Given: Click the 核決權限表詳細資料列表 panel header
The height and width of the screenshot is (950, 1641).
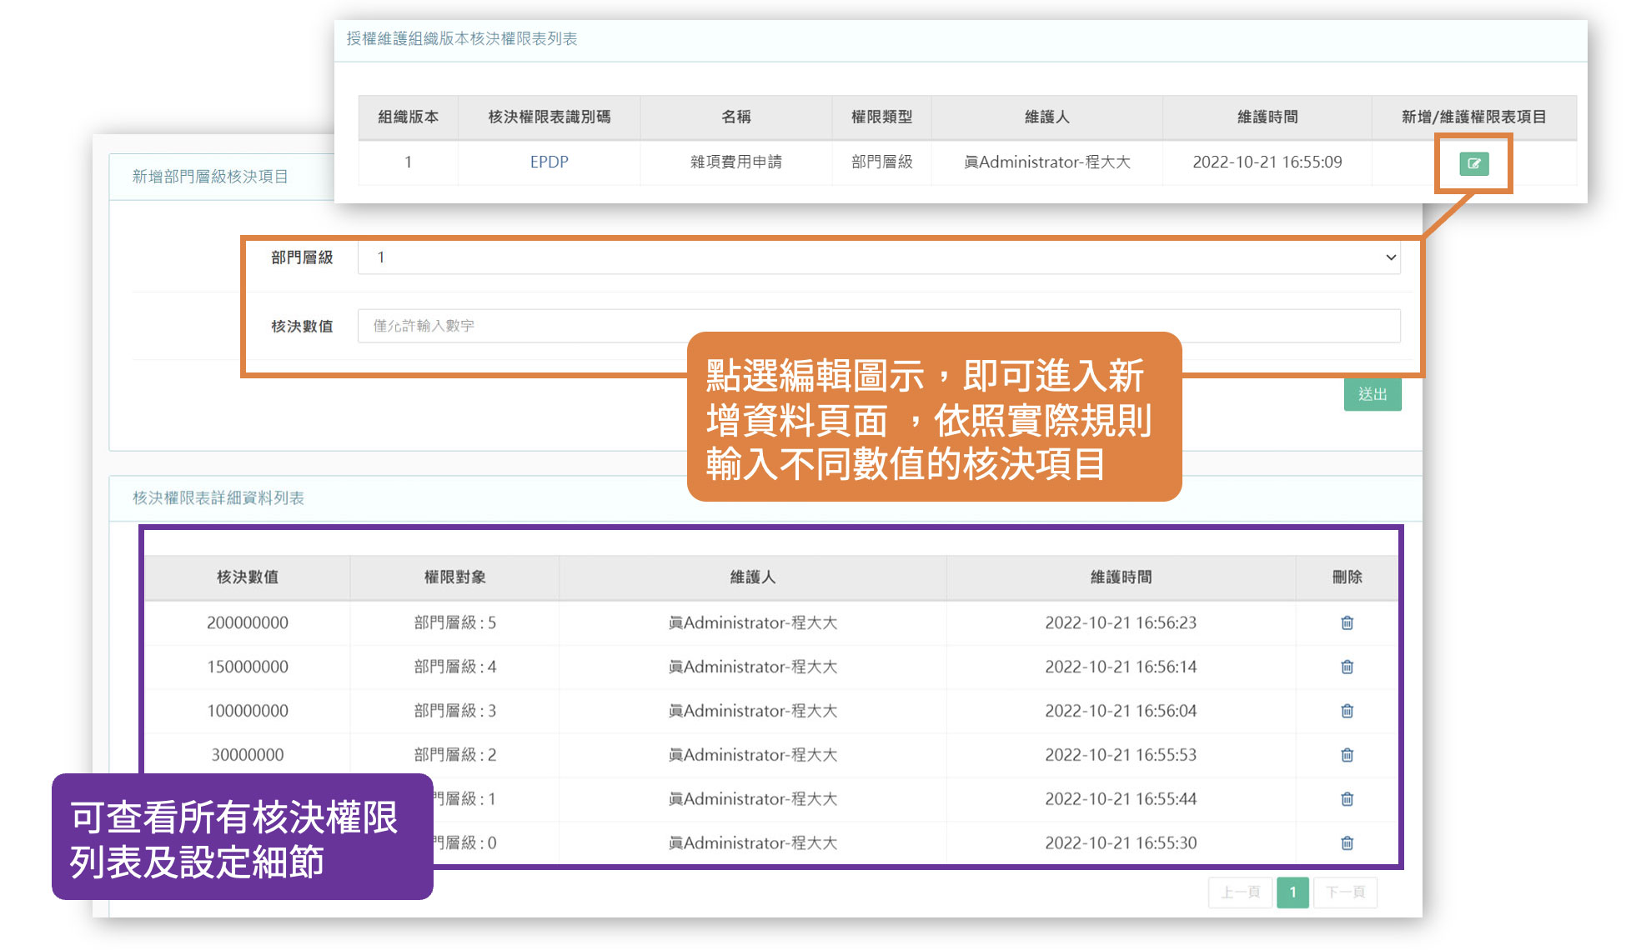Looking at the screenshot, I should (218, 497).
